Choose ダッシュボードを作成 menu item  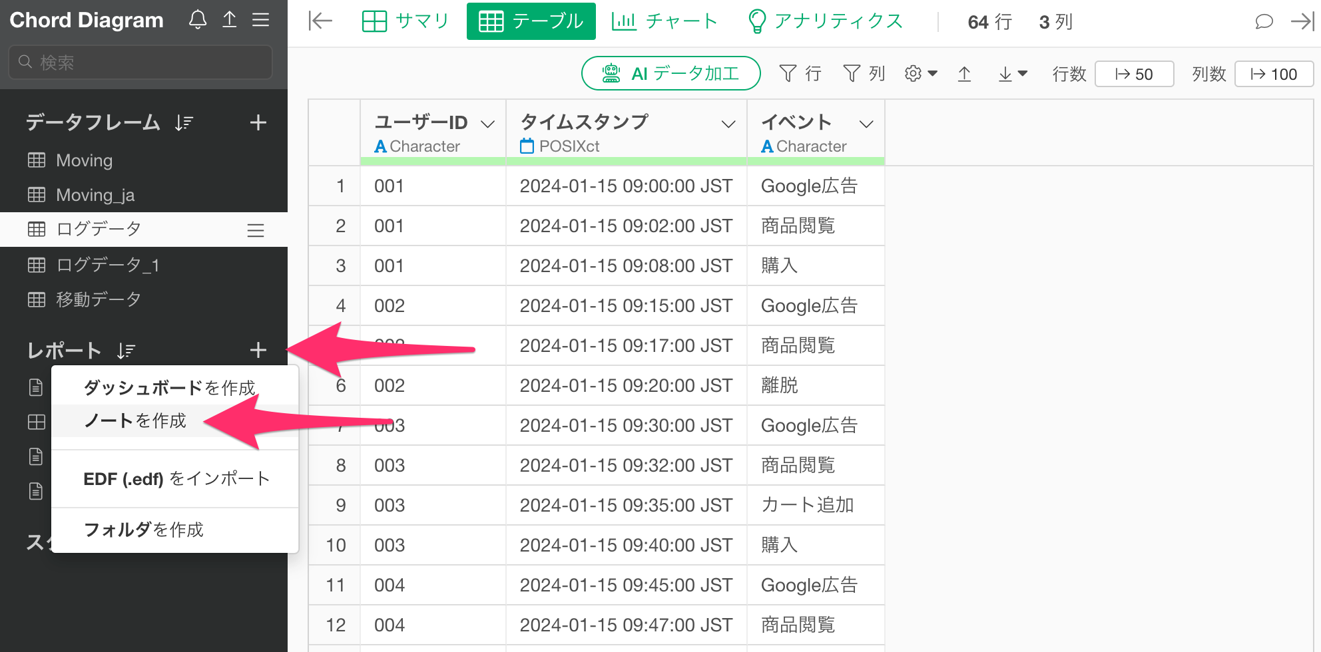tap(169, 388)
